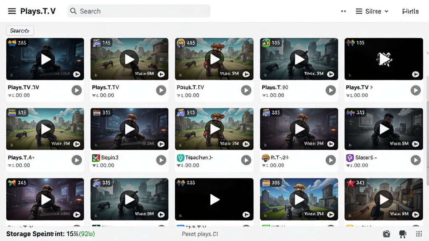Open the R.T-/24 video thumbnail
Screen dimensions: 429x241
click(299, 129)
